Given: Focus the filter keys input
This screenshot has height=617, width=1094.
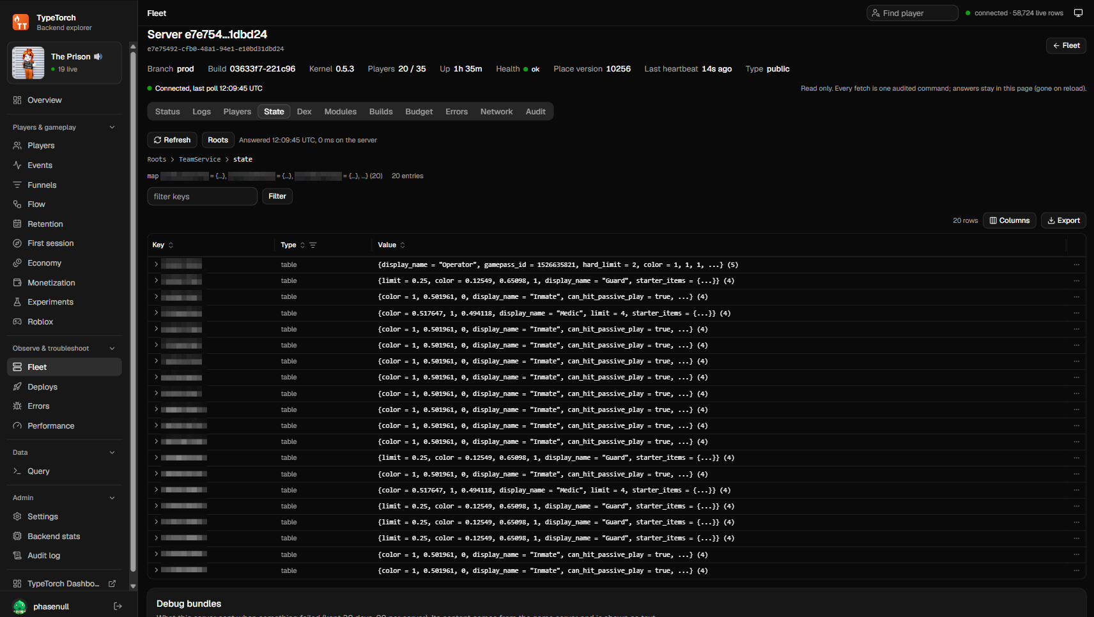Looking at the screenshot, I should click(202, 197).
